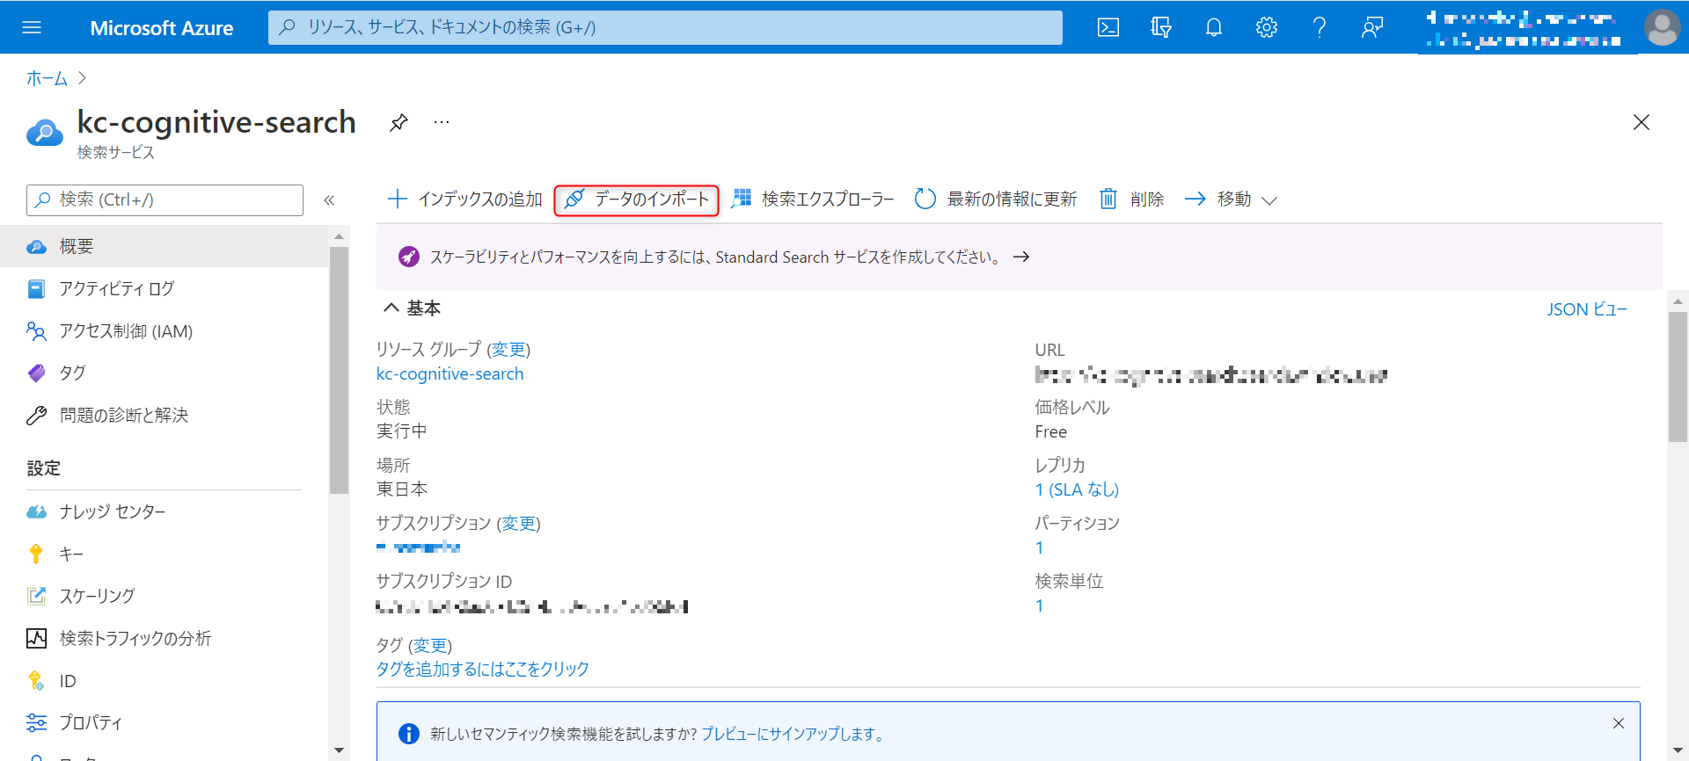Open kc-cognitive-search resource group link
1689x761 pixels.
pyautogui.click(x=450, y=374)
